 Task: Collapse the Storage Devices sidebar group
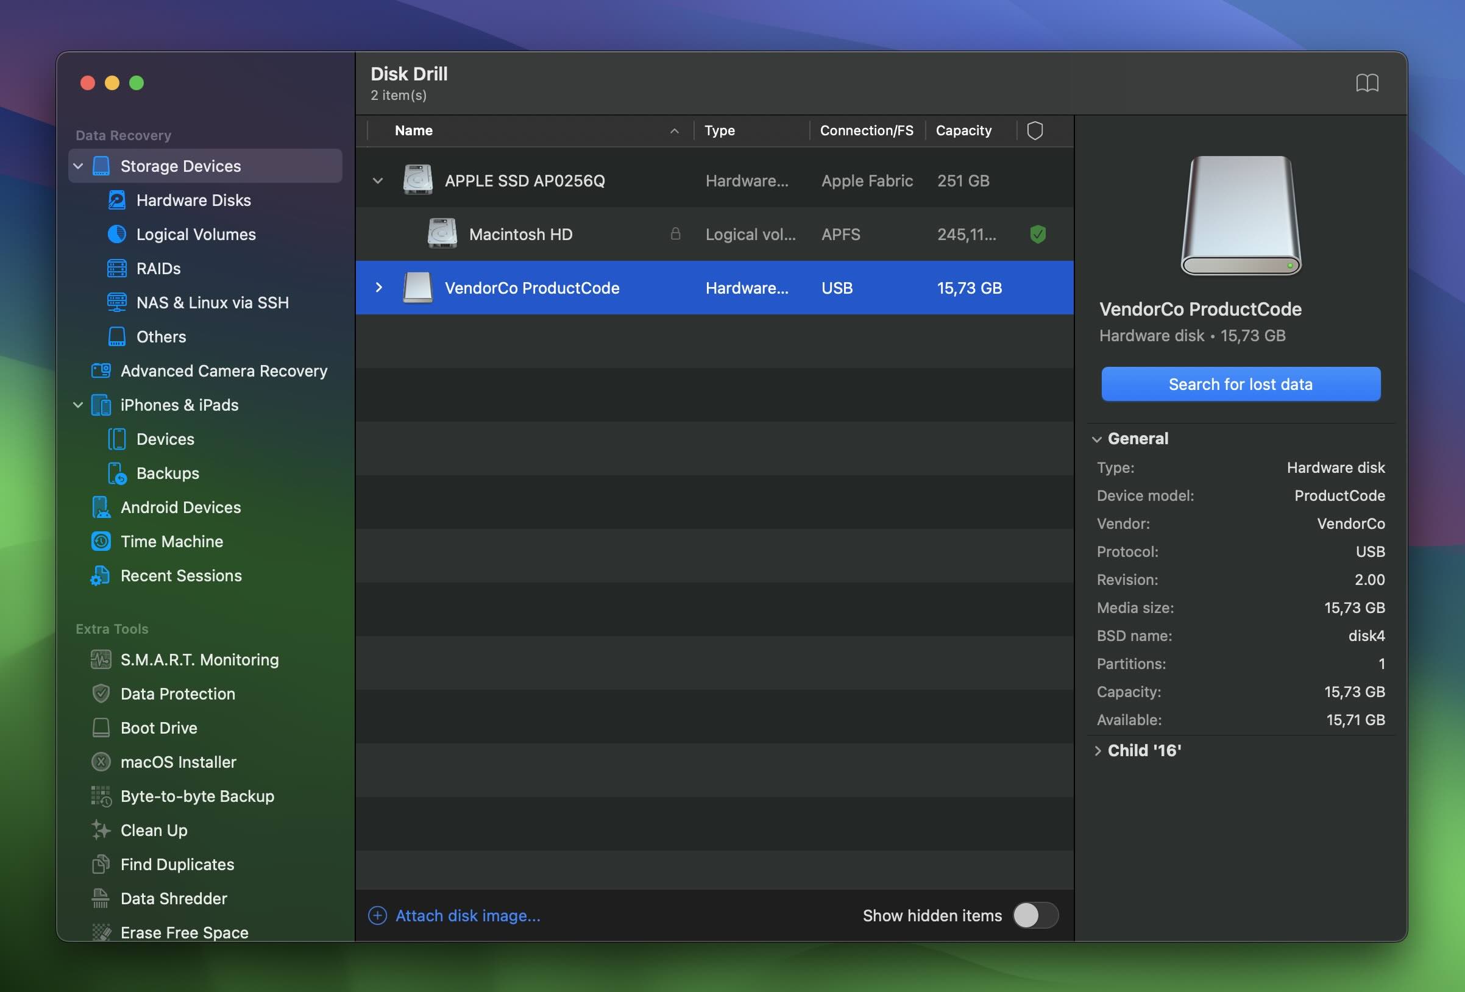pyautogui.click(x=78, y=166)
